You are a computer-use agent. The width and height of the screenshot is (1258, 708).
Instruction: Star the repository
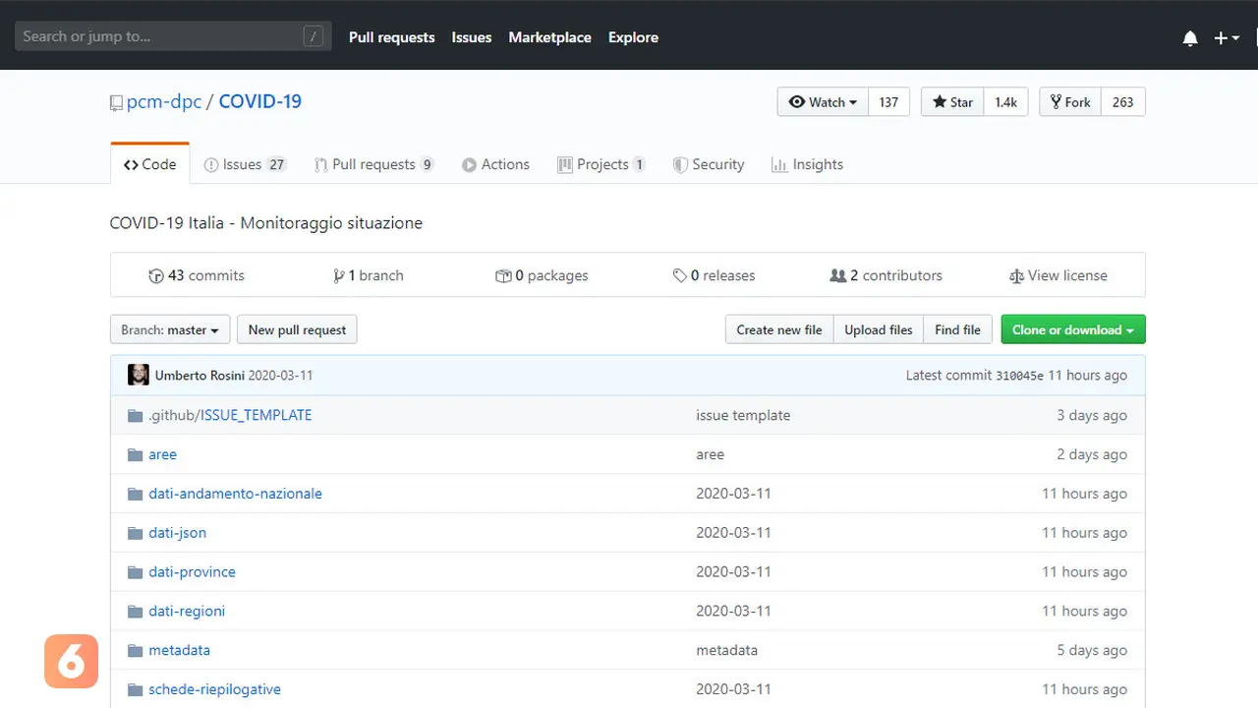(952, 102)
